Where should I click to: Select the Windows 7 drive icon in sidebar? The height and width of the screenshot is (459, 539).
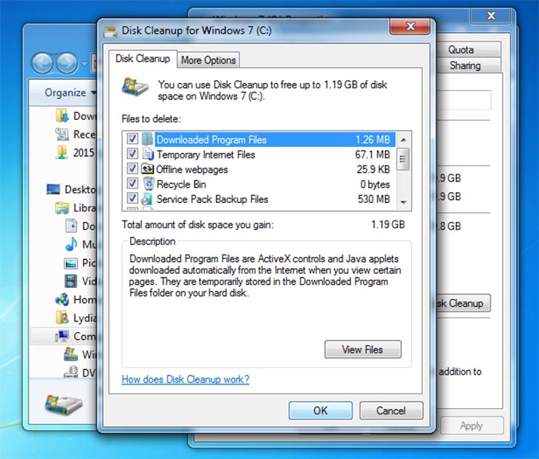(x=71, y=354)
